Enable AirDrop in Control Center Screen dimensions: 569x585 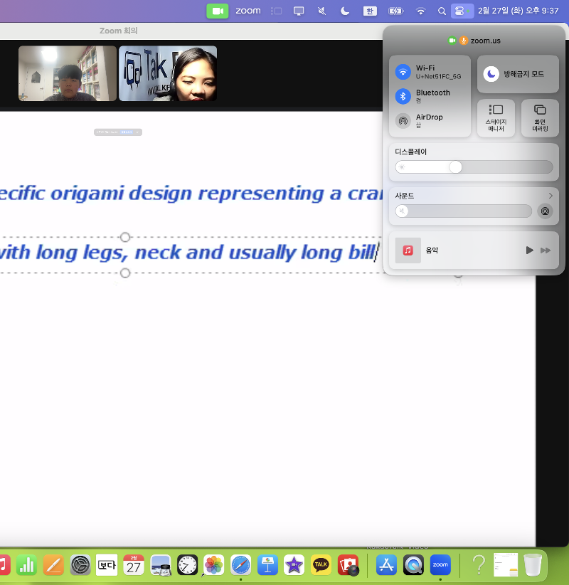403,120
